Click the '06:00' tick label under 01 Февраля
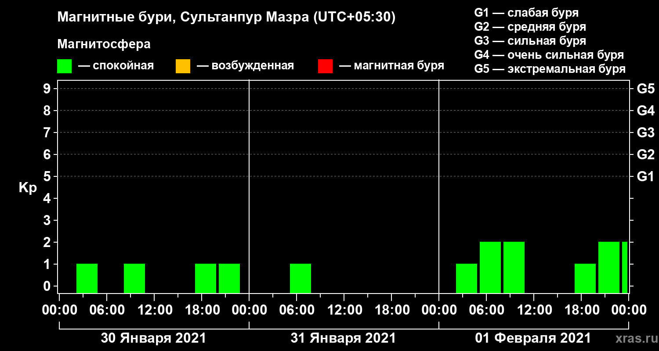The image size is (659, 351). 486,310
